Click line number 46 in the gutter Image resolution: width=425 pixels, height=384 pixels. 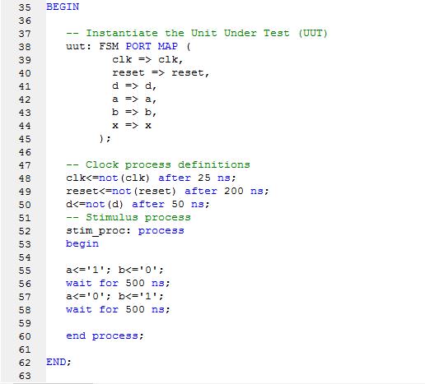25,152
